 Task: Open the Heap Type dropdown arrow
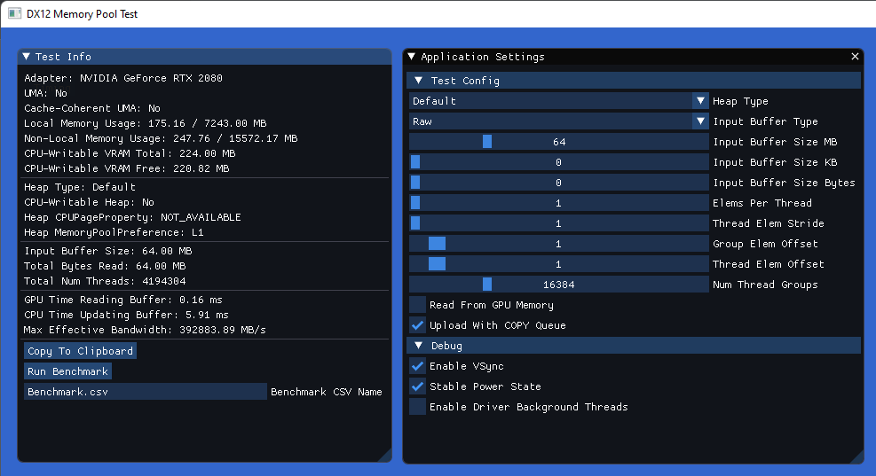pos(701,101)
